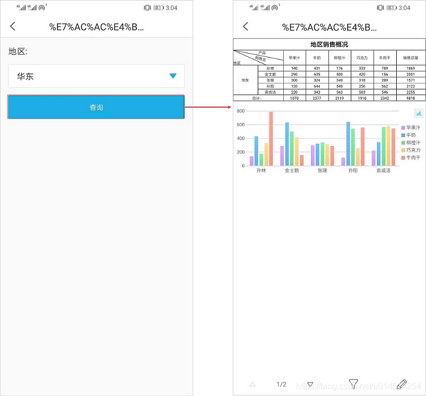Select the cell value 635

317,74
